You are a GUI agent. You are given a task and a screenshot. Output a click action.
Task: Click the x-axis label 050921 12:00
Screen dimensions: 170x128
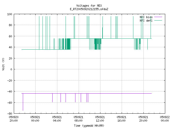coord(100,119)
